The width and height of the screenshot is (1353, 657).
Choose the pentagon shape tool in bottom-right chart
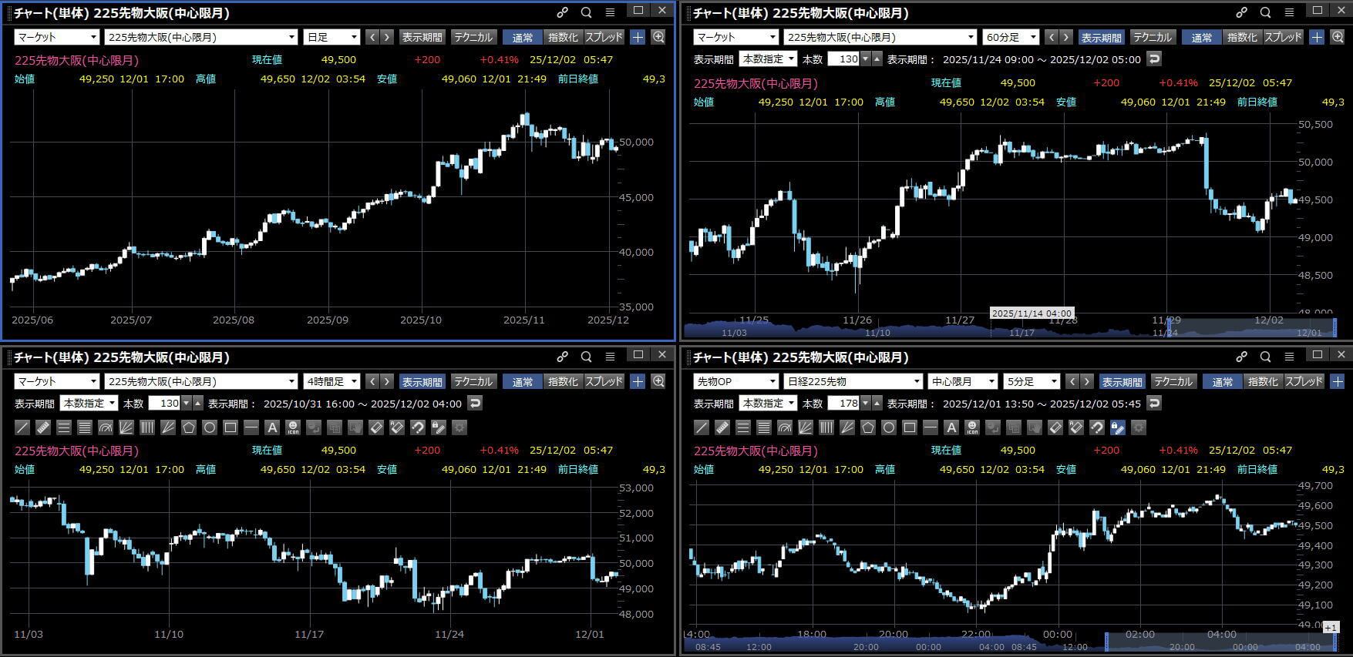click(868, 427)
